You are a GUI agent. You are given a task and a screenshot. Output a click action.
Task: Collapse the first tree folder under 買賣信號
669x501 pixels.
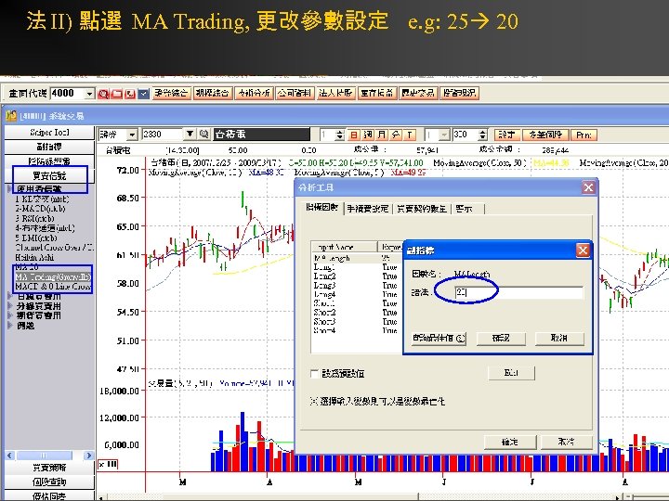tap(10, 188)
